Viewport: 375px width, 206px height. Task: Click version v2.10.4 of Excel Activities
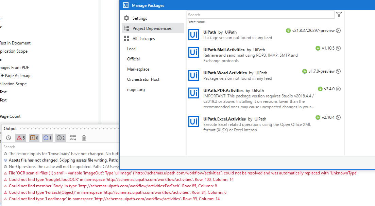point(328,117)
